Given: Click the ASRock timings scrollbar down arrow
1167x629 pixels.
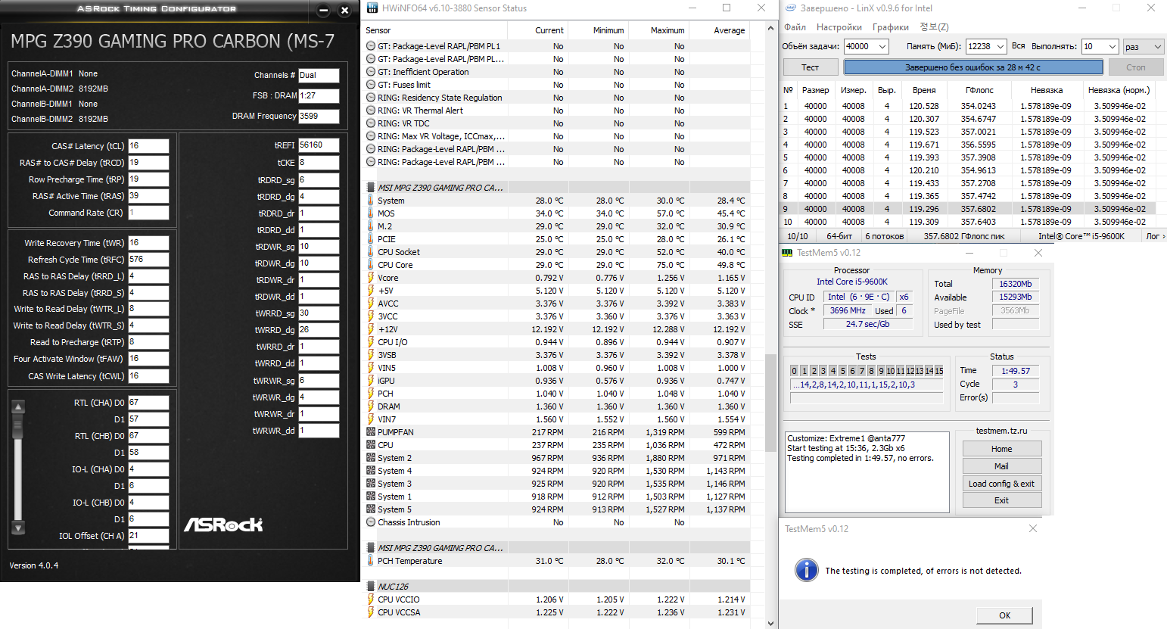Looking at the screenshot, I should [x=18, y=528].
